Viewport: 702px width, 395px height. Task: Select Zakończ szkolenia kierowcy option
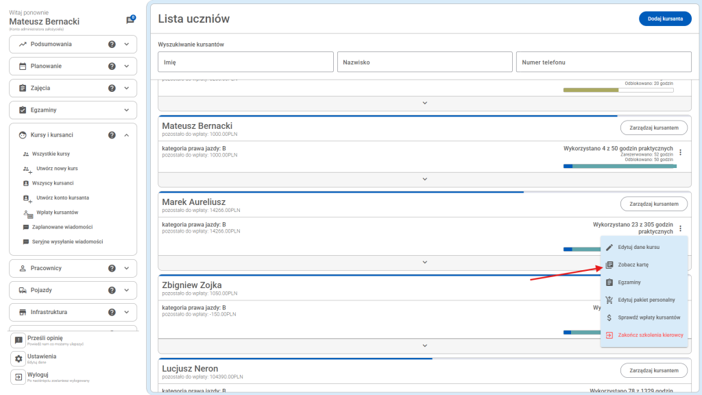pos(650,335)
